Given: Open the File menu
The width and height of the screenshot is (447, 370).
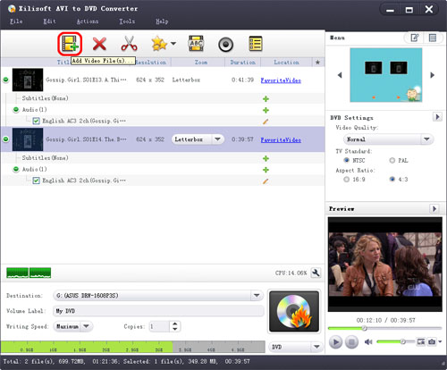Looking at the screenshot, I should click(16, 21).
